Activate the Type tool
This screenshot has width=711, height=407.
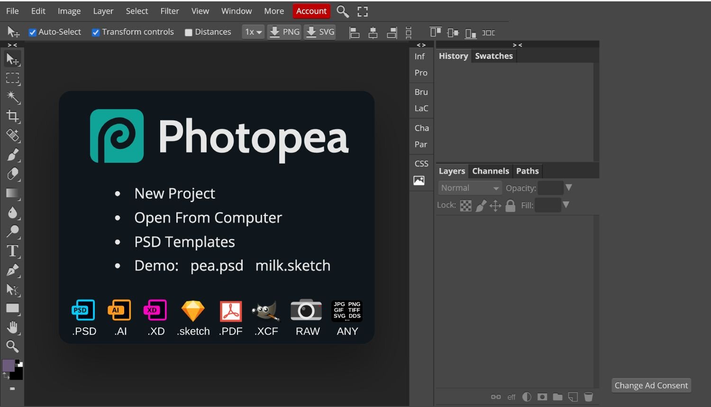click(x=12, y=251)
